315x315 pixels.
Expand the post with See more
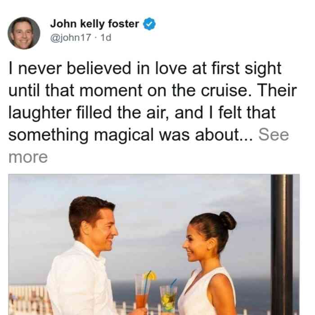(x=274, y=135)
